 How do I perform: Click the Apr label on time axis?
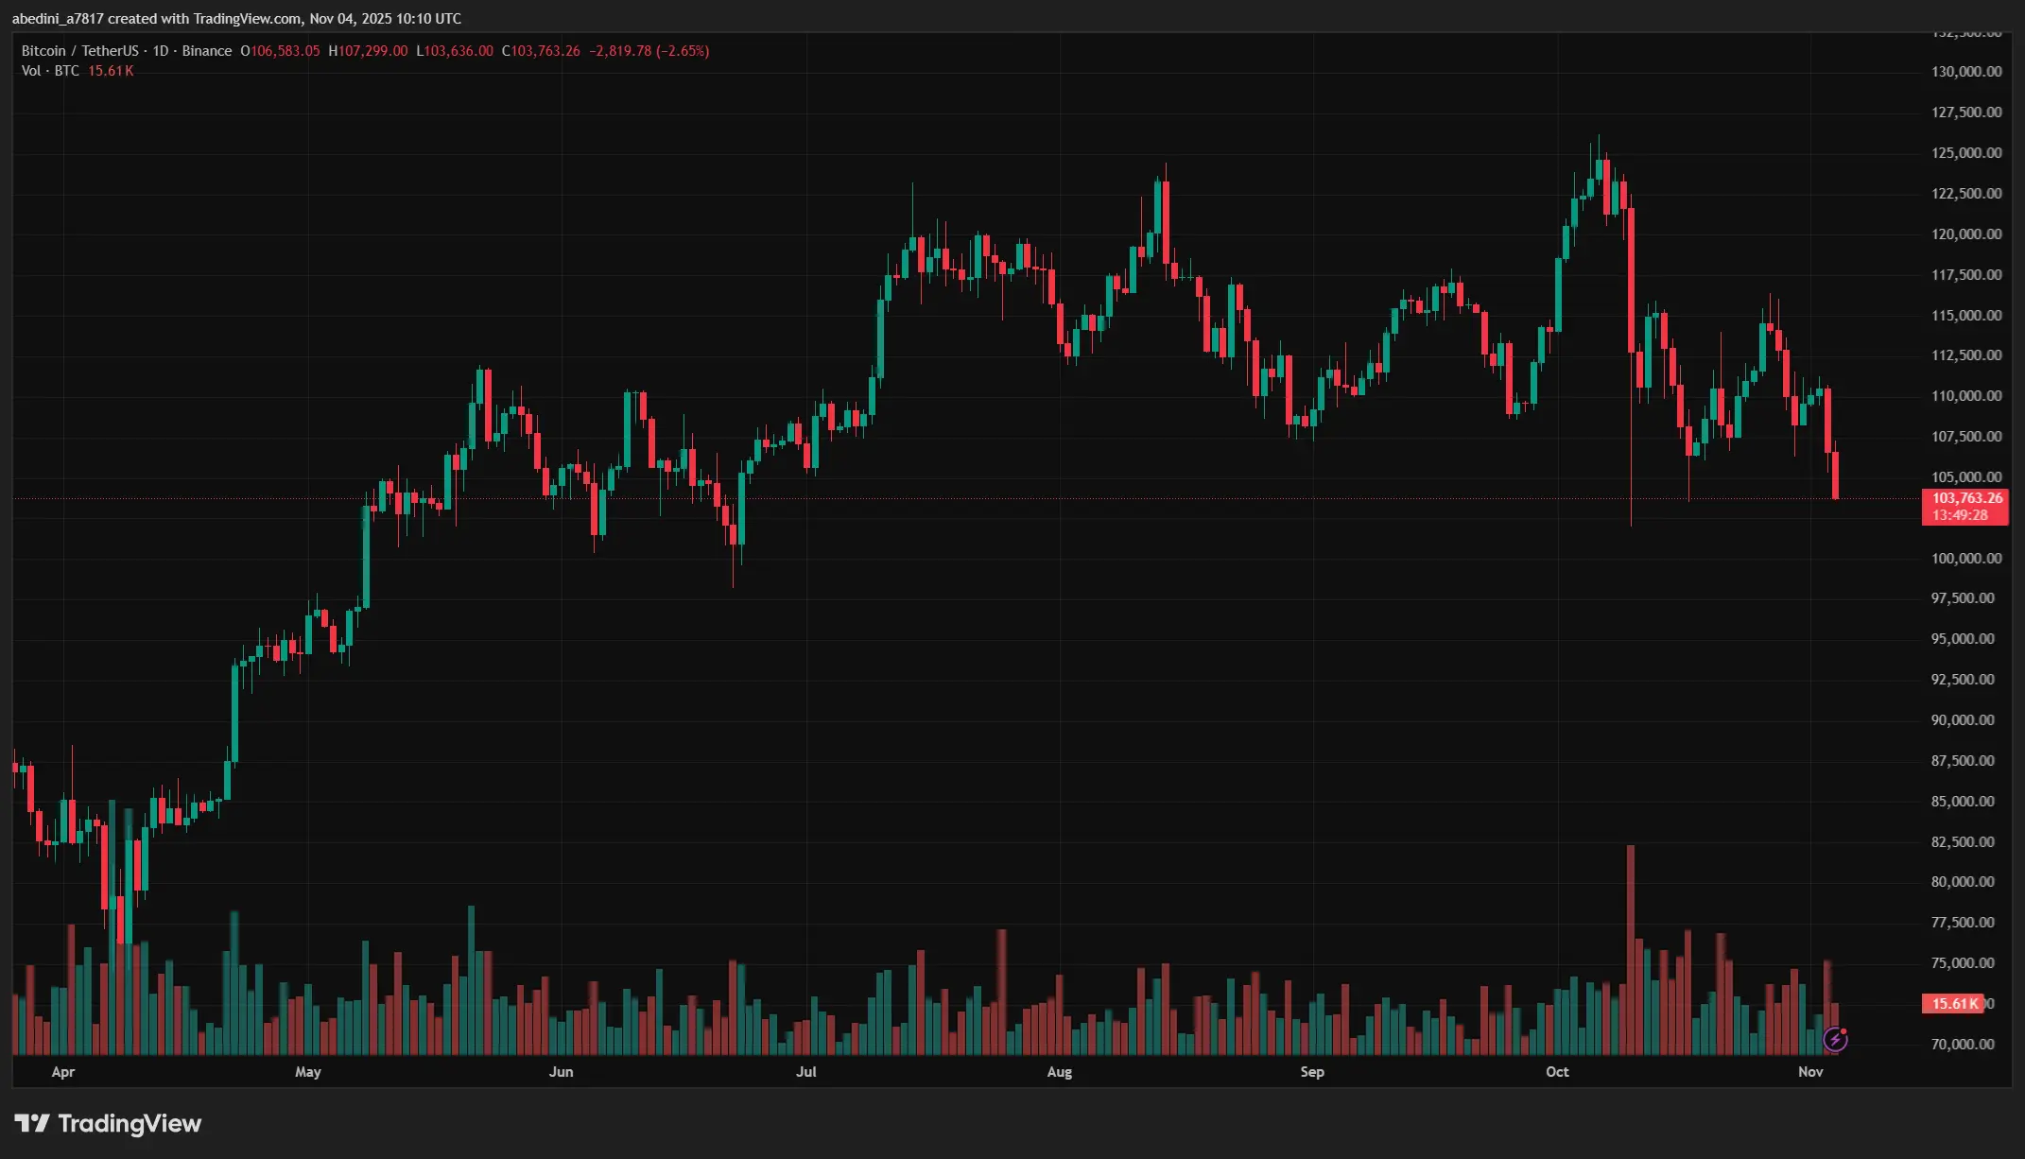[x=62, y=1072]
